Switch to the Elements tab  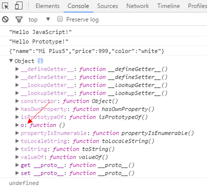click(48, 6)
